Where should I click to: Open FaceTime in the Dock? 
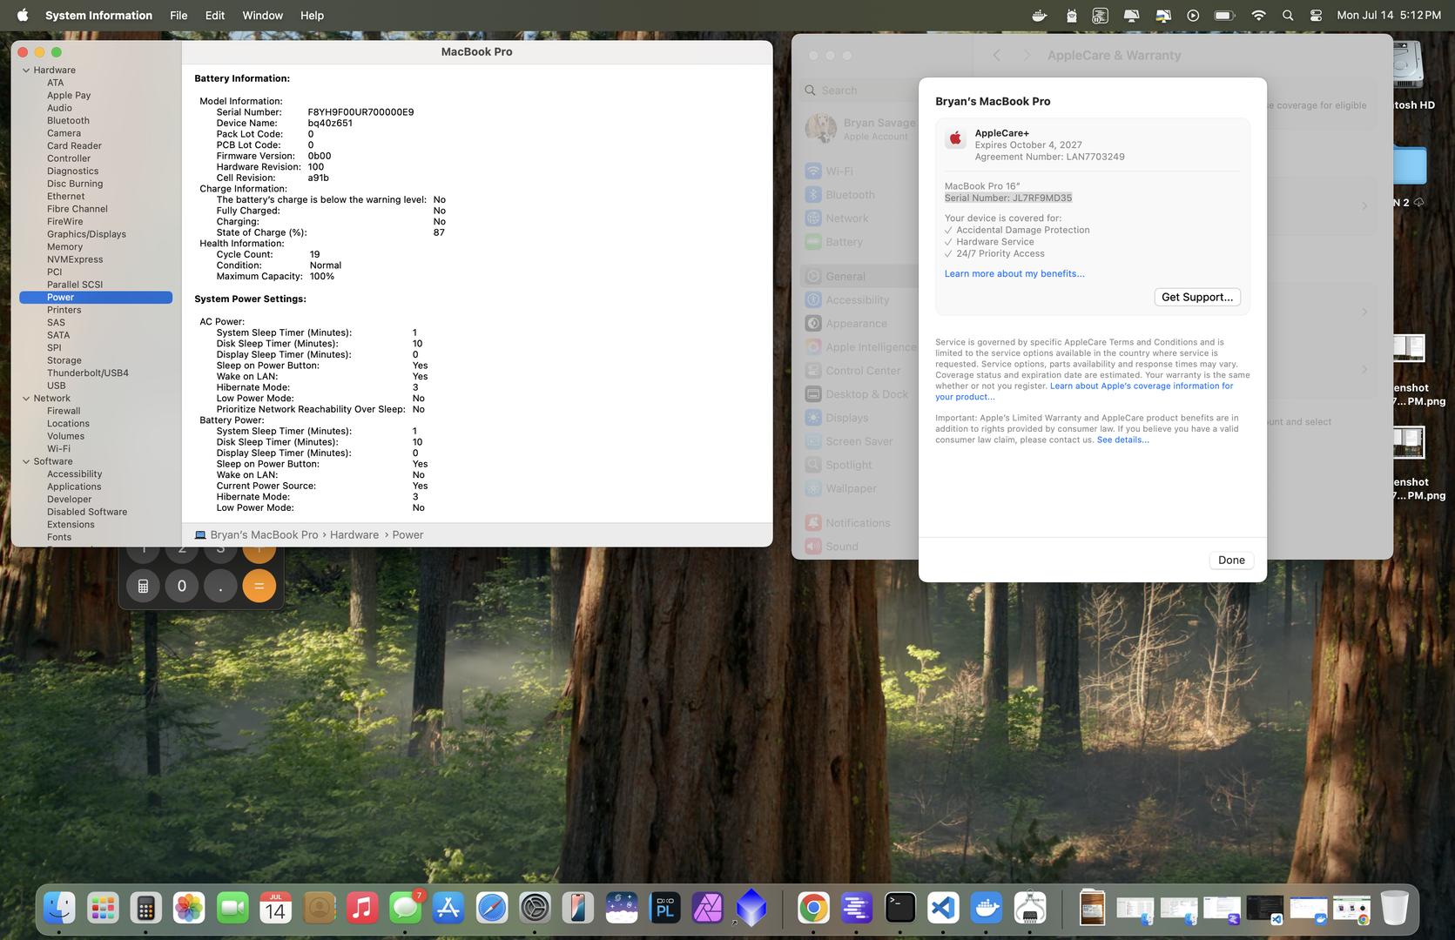coord(232,909)
